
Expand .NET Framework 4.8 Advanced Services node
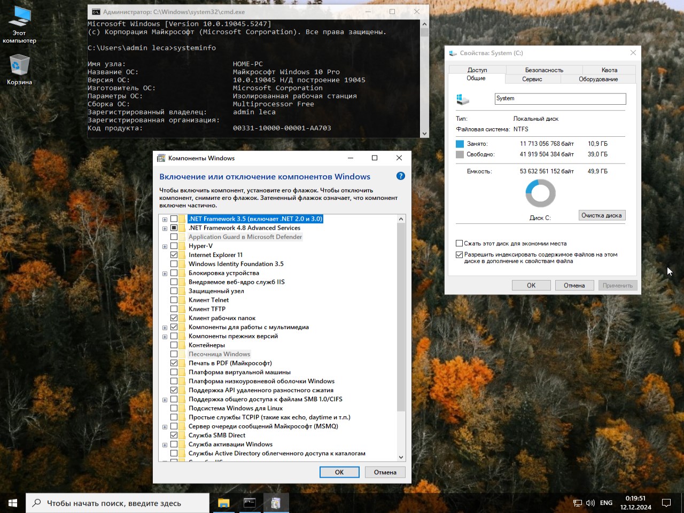tap(165, 228)
